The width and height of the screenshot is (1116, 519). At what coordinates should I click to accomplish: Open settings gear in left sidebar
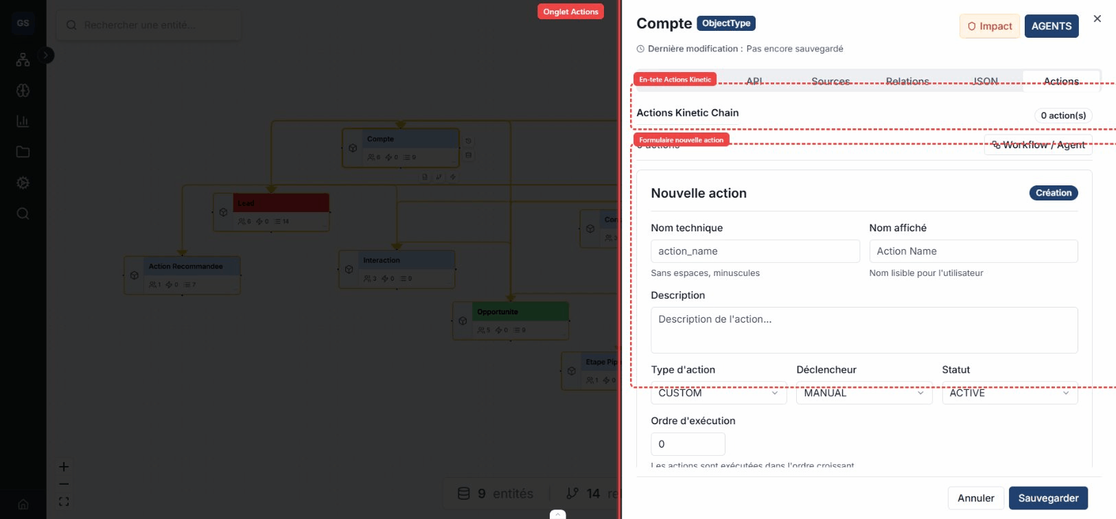[x=23, y=183]
